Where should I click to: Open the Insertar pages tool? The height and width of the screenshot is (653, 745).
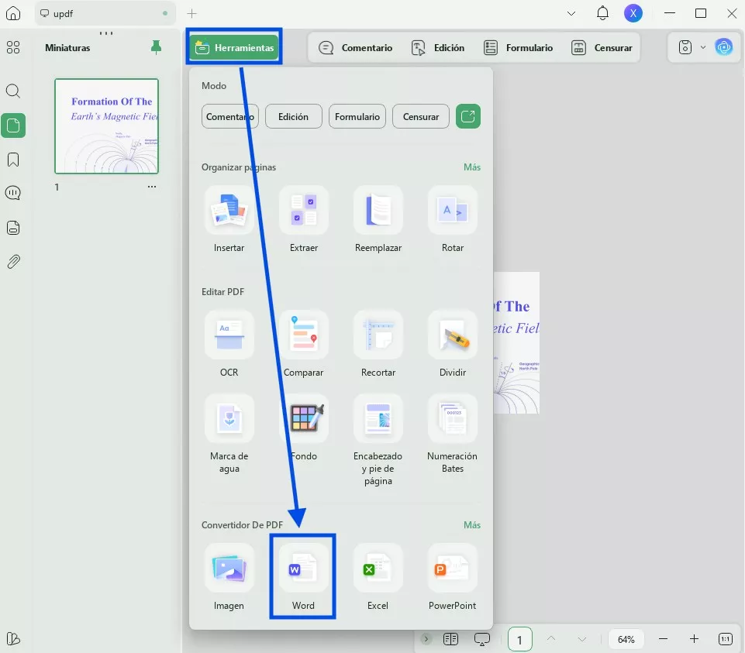pyautogui.click(x=229, y=220)
